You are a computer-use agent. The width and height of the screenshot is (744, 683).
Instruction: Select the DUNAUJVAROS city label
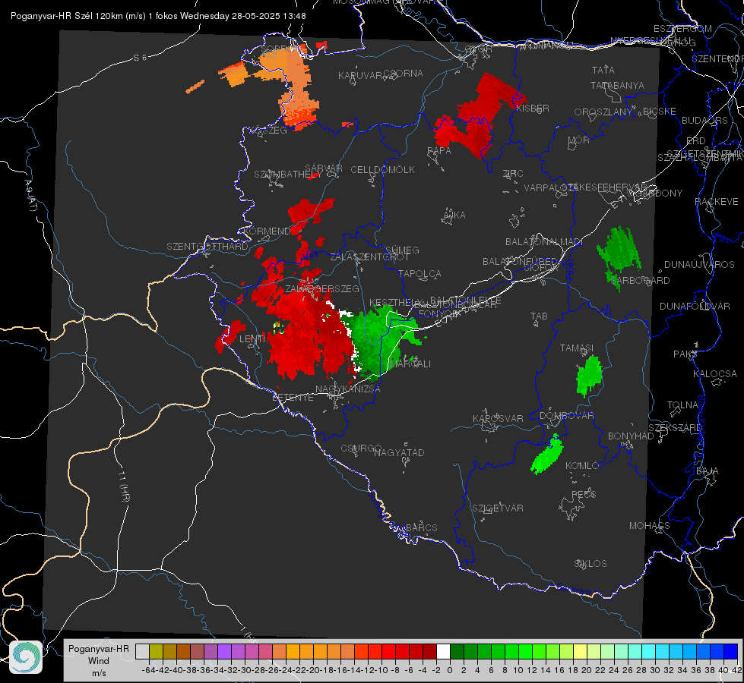pos(699,264)
